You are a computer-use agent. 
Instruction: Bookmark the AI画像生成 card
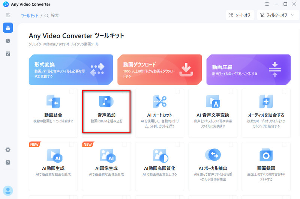(124, 145)
